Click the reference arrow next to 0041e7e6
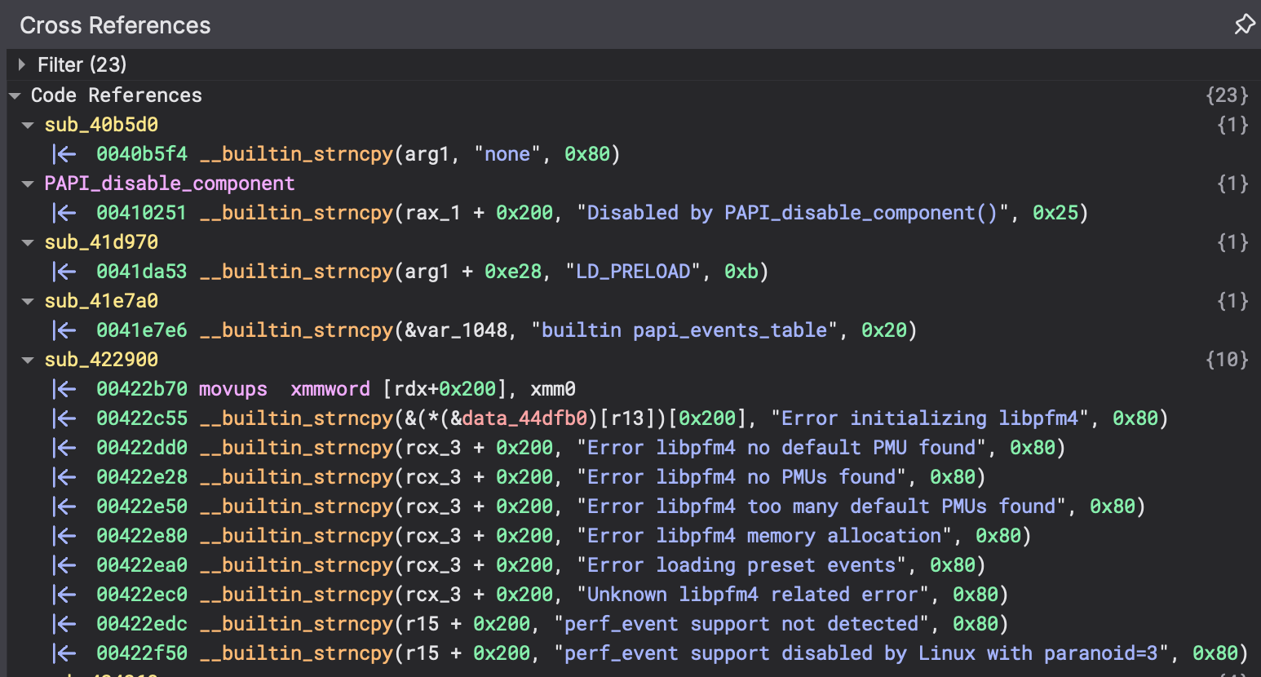 pos(64,330)
